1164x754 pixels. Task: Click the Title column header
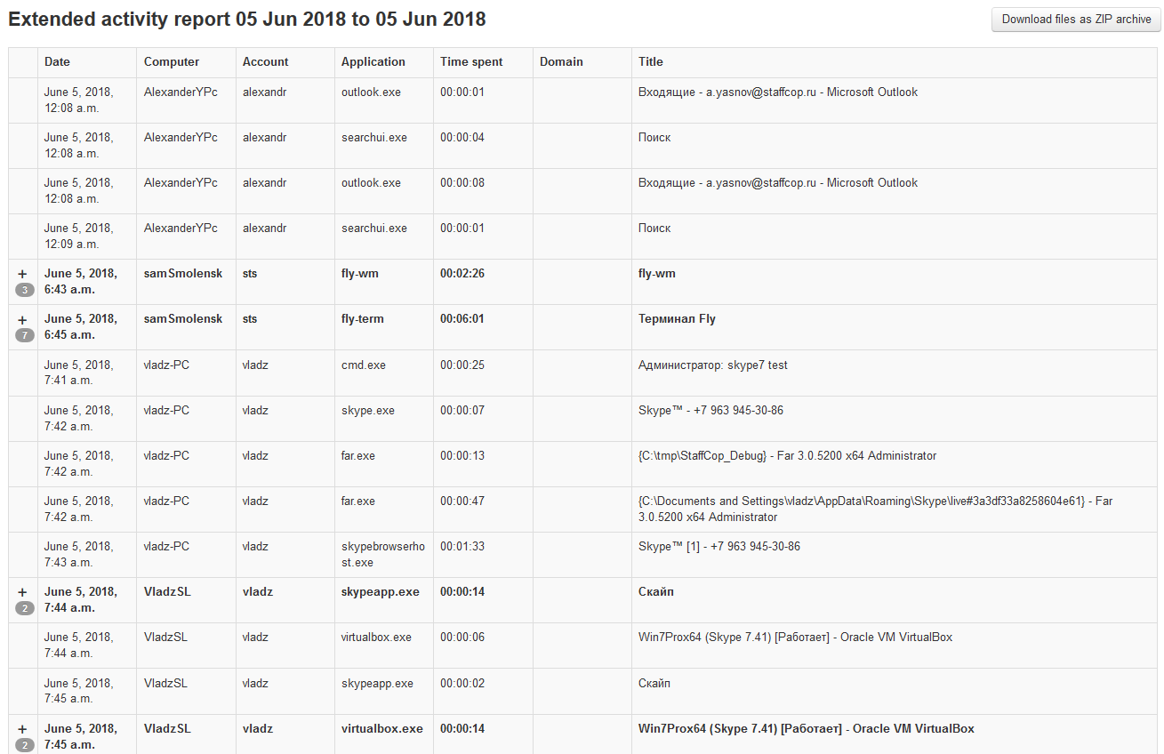click(x=651, y=62)
